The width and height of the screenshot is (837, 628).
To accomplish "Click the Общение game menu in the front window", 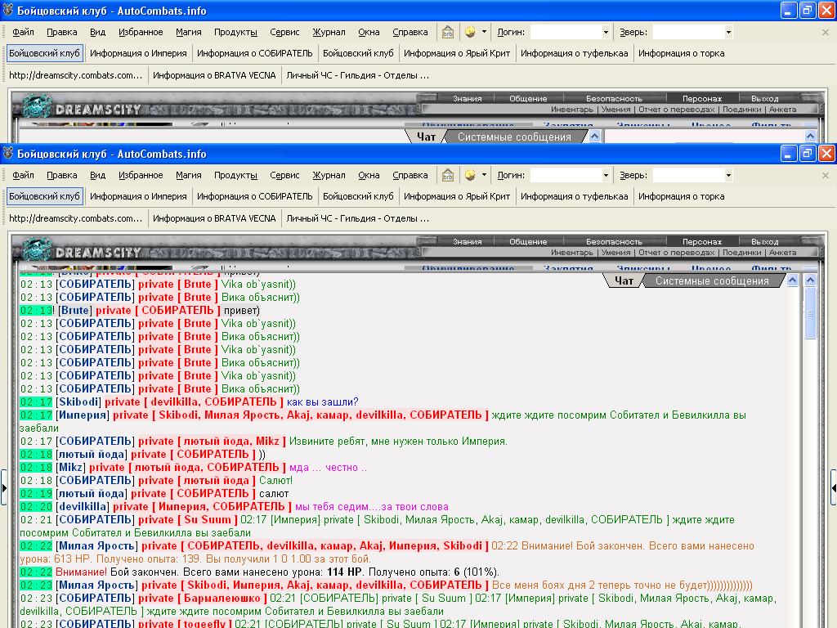I will pyautogui.click(x=528, y=242).
